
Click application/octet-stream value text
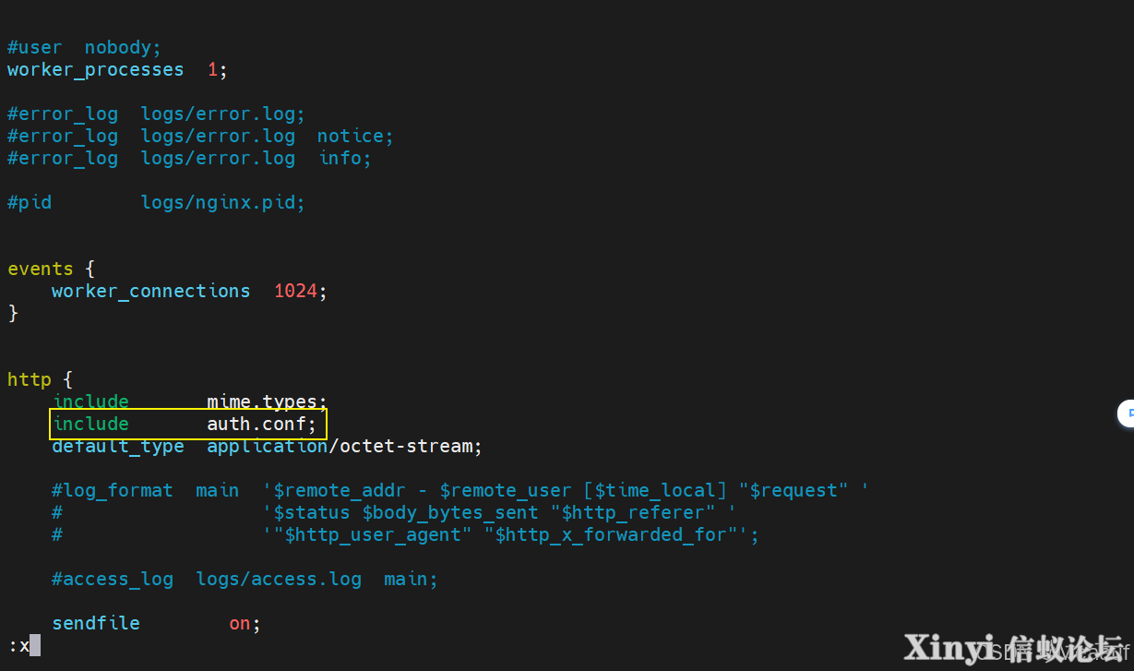(344, 447)
